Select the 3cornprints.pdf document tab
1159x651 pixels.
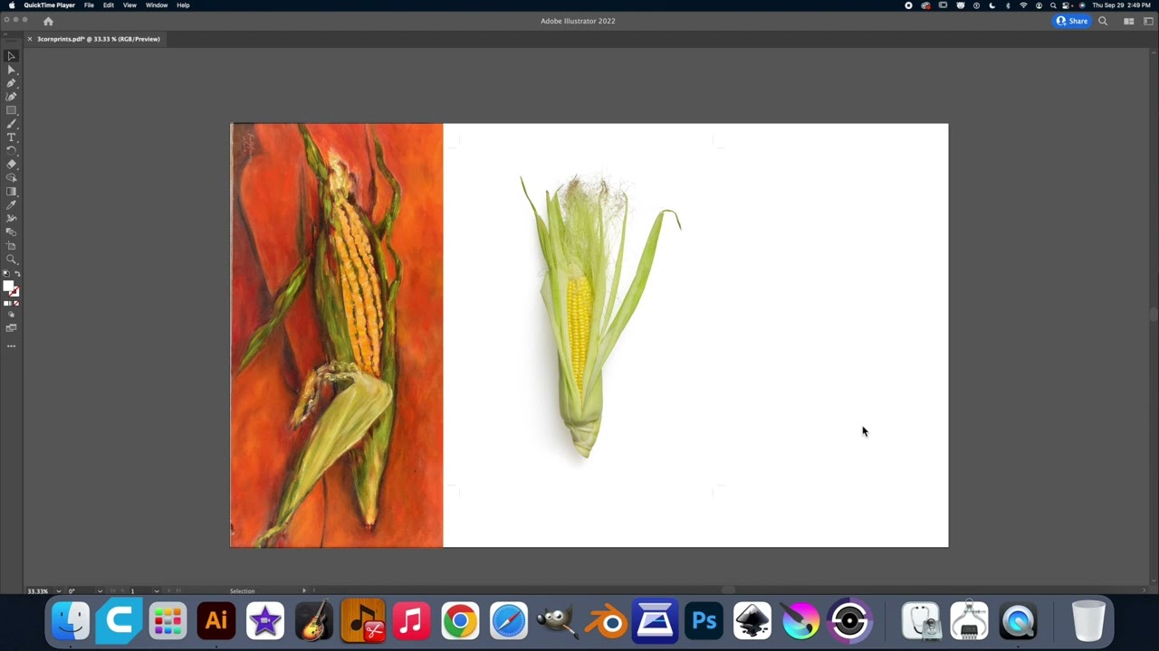pyautogui.click(x=98, y=39)
